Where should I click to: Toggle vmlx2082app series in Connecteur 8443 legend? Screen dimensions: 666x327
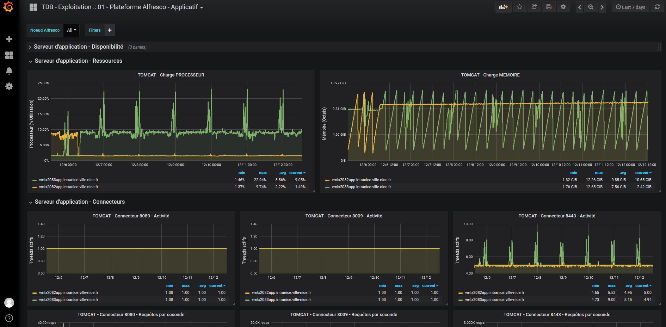pos(494,292)
